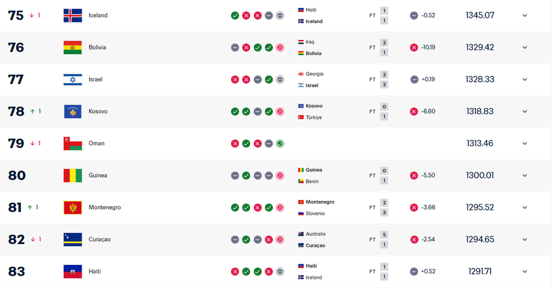Click the Guinea flag in row 80
Image resolution: width=552 pixels, height=288 pixels.
(x=73, y=175)
